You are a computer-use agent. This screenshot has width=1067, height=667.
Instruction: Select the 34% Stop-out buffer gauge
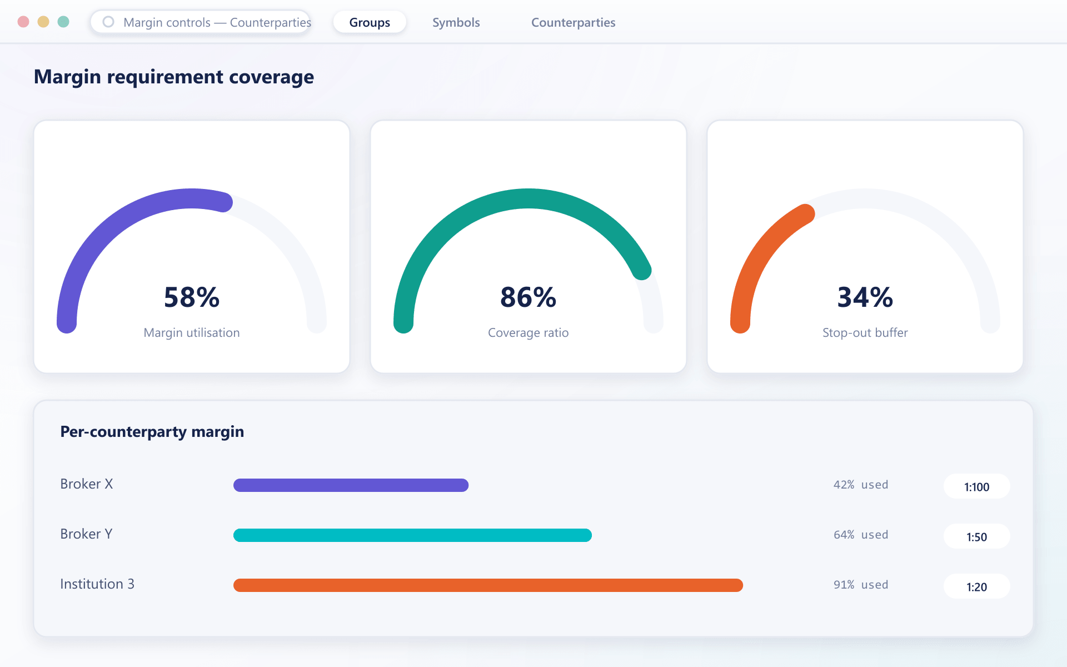click(865, 247)
